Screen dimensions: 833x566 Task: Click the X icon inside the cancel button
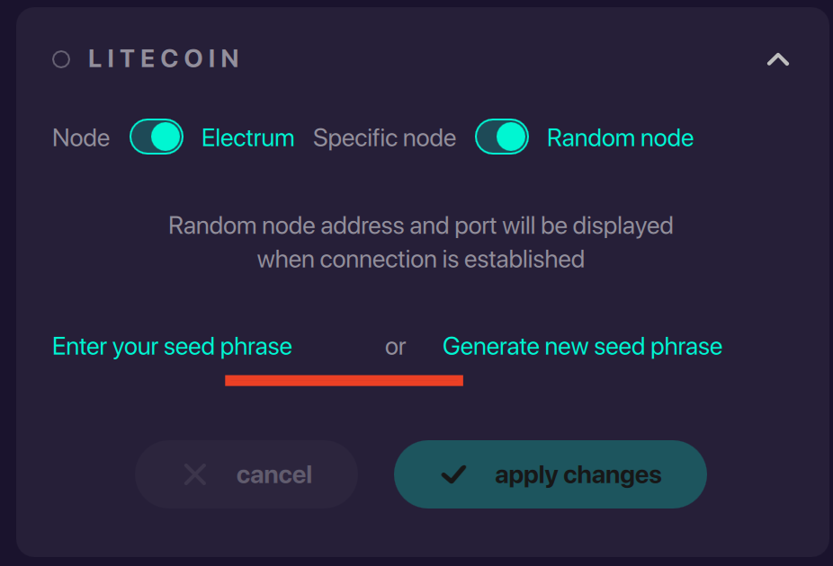[195, 474]
